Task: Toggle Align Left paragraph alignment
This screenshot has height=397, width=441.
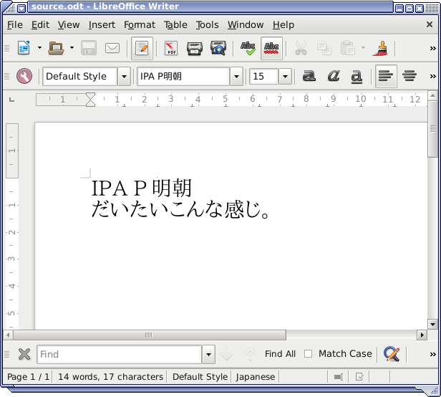Action: coord(386,76)
